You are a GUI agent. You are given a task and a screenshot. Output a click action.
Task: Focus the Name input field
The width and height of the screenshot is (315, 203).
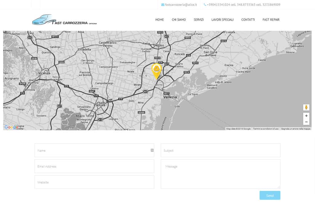click(94, 150)
